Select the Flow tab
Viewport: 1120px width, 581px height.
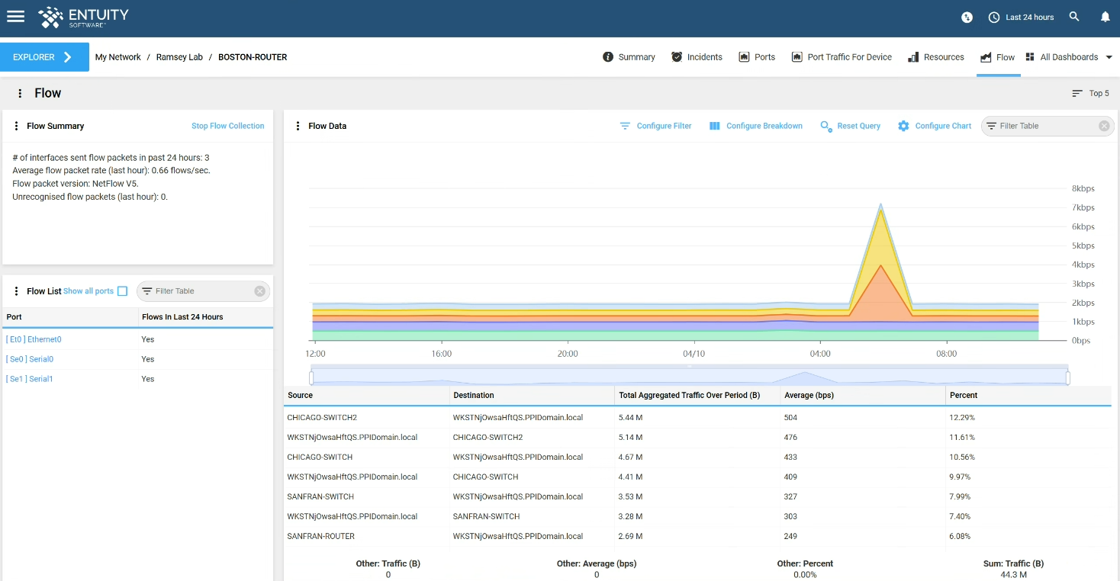[998, 57]
